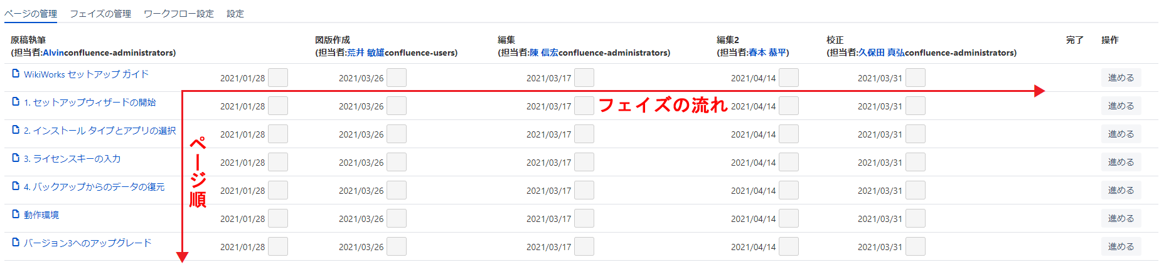Open the ワークフロー設定 tab
The image size is (1159, 277).
pos(179,14)
